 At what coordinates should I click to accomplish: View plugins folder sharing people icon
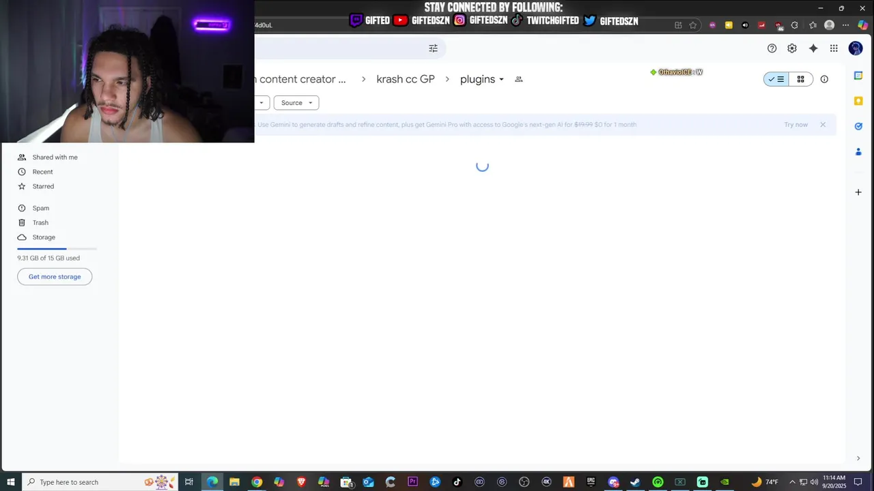519,79
